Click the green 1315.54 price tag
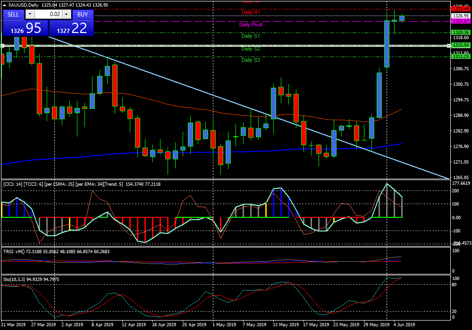The height and width of the screenshot is (330, 472). click(x=460, y=45)
